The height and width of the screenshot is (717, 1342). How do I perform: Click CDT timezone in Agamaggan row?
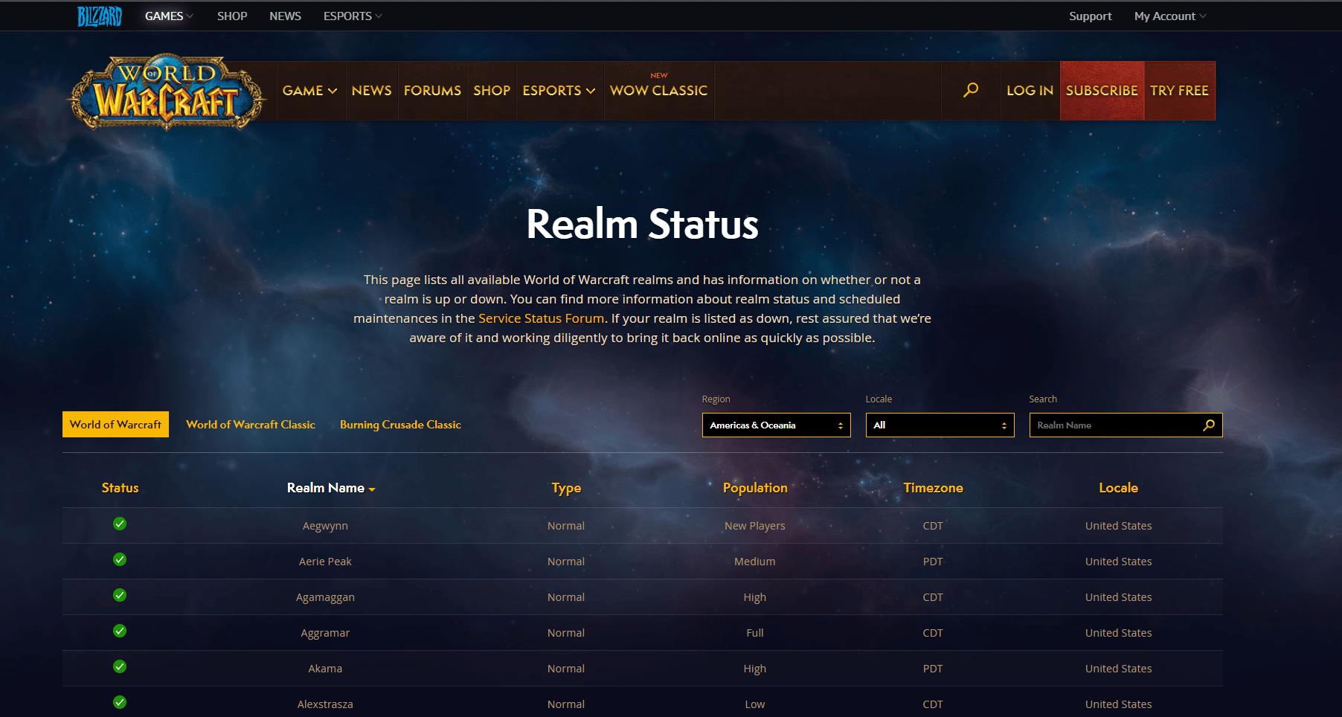tap(933, 597)
